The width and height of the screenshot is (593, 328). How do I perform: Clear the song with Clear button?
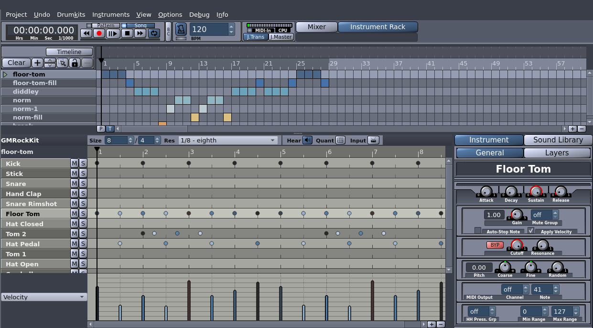click(x=16, y=63)
